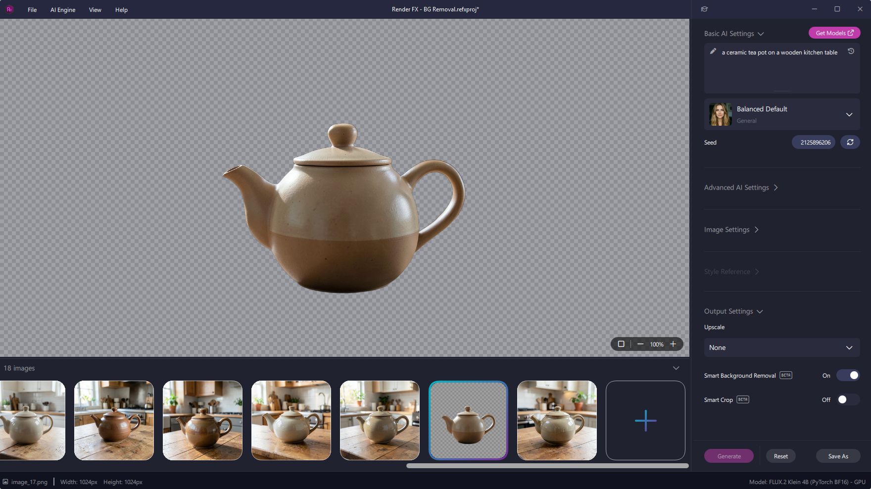
Task: Open the Upscale None dropdown
Action: click(782, 347)
